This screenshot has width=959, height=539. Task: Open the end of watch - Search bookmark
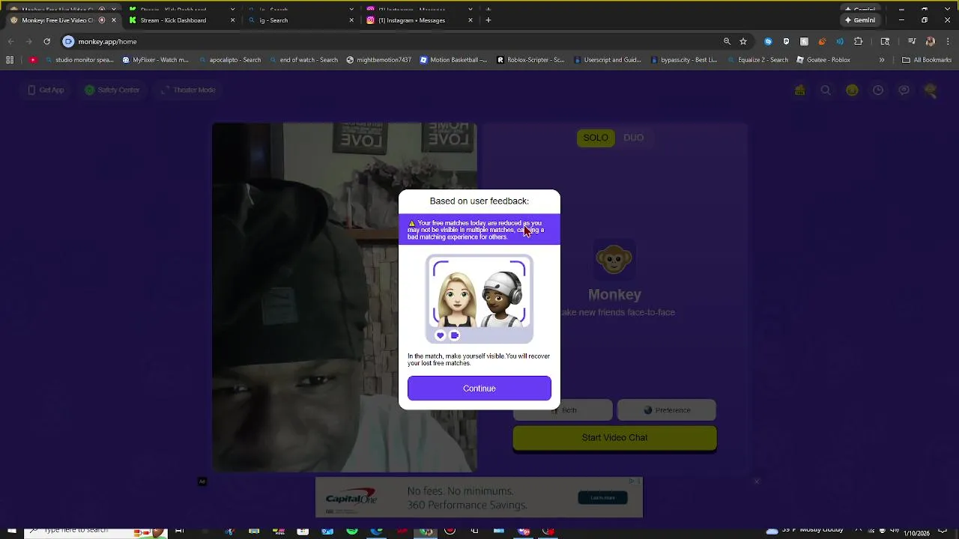point(304,60)
